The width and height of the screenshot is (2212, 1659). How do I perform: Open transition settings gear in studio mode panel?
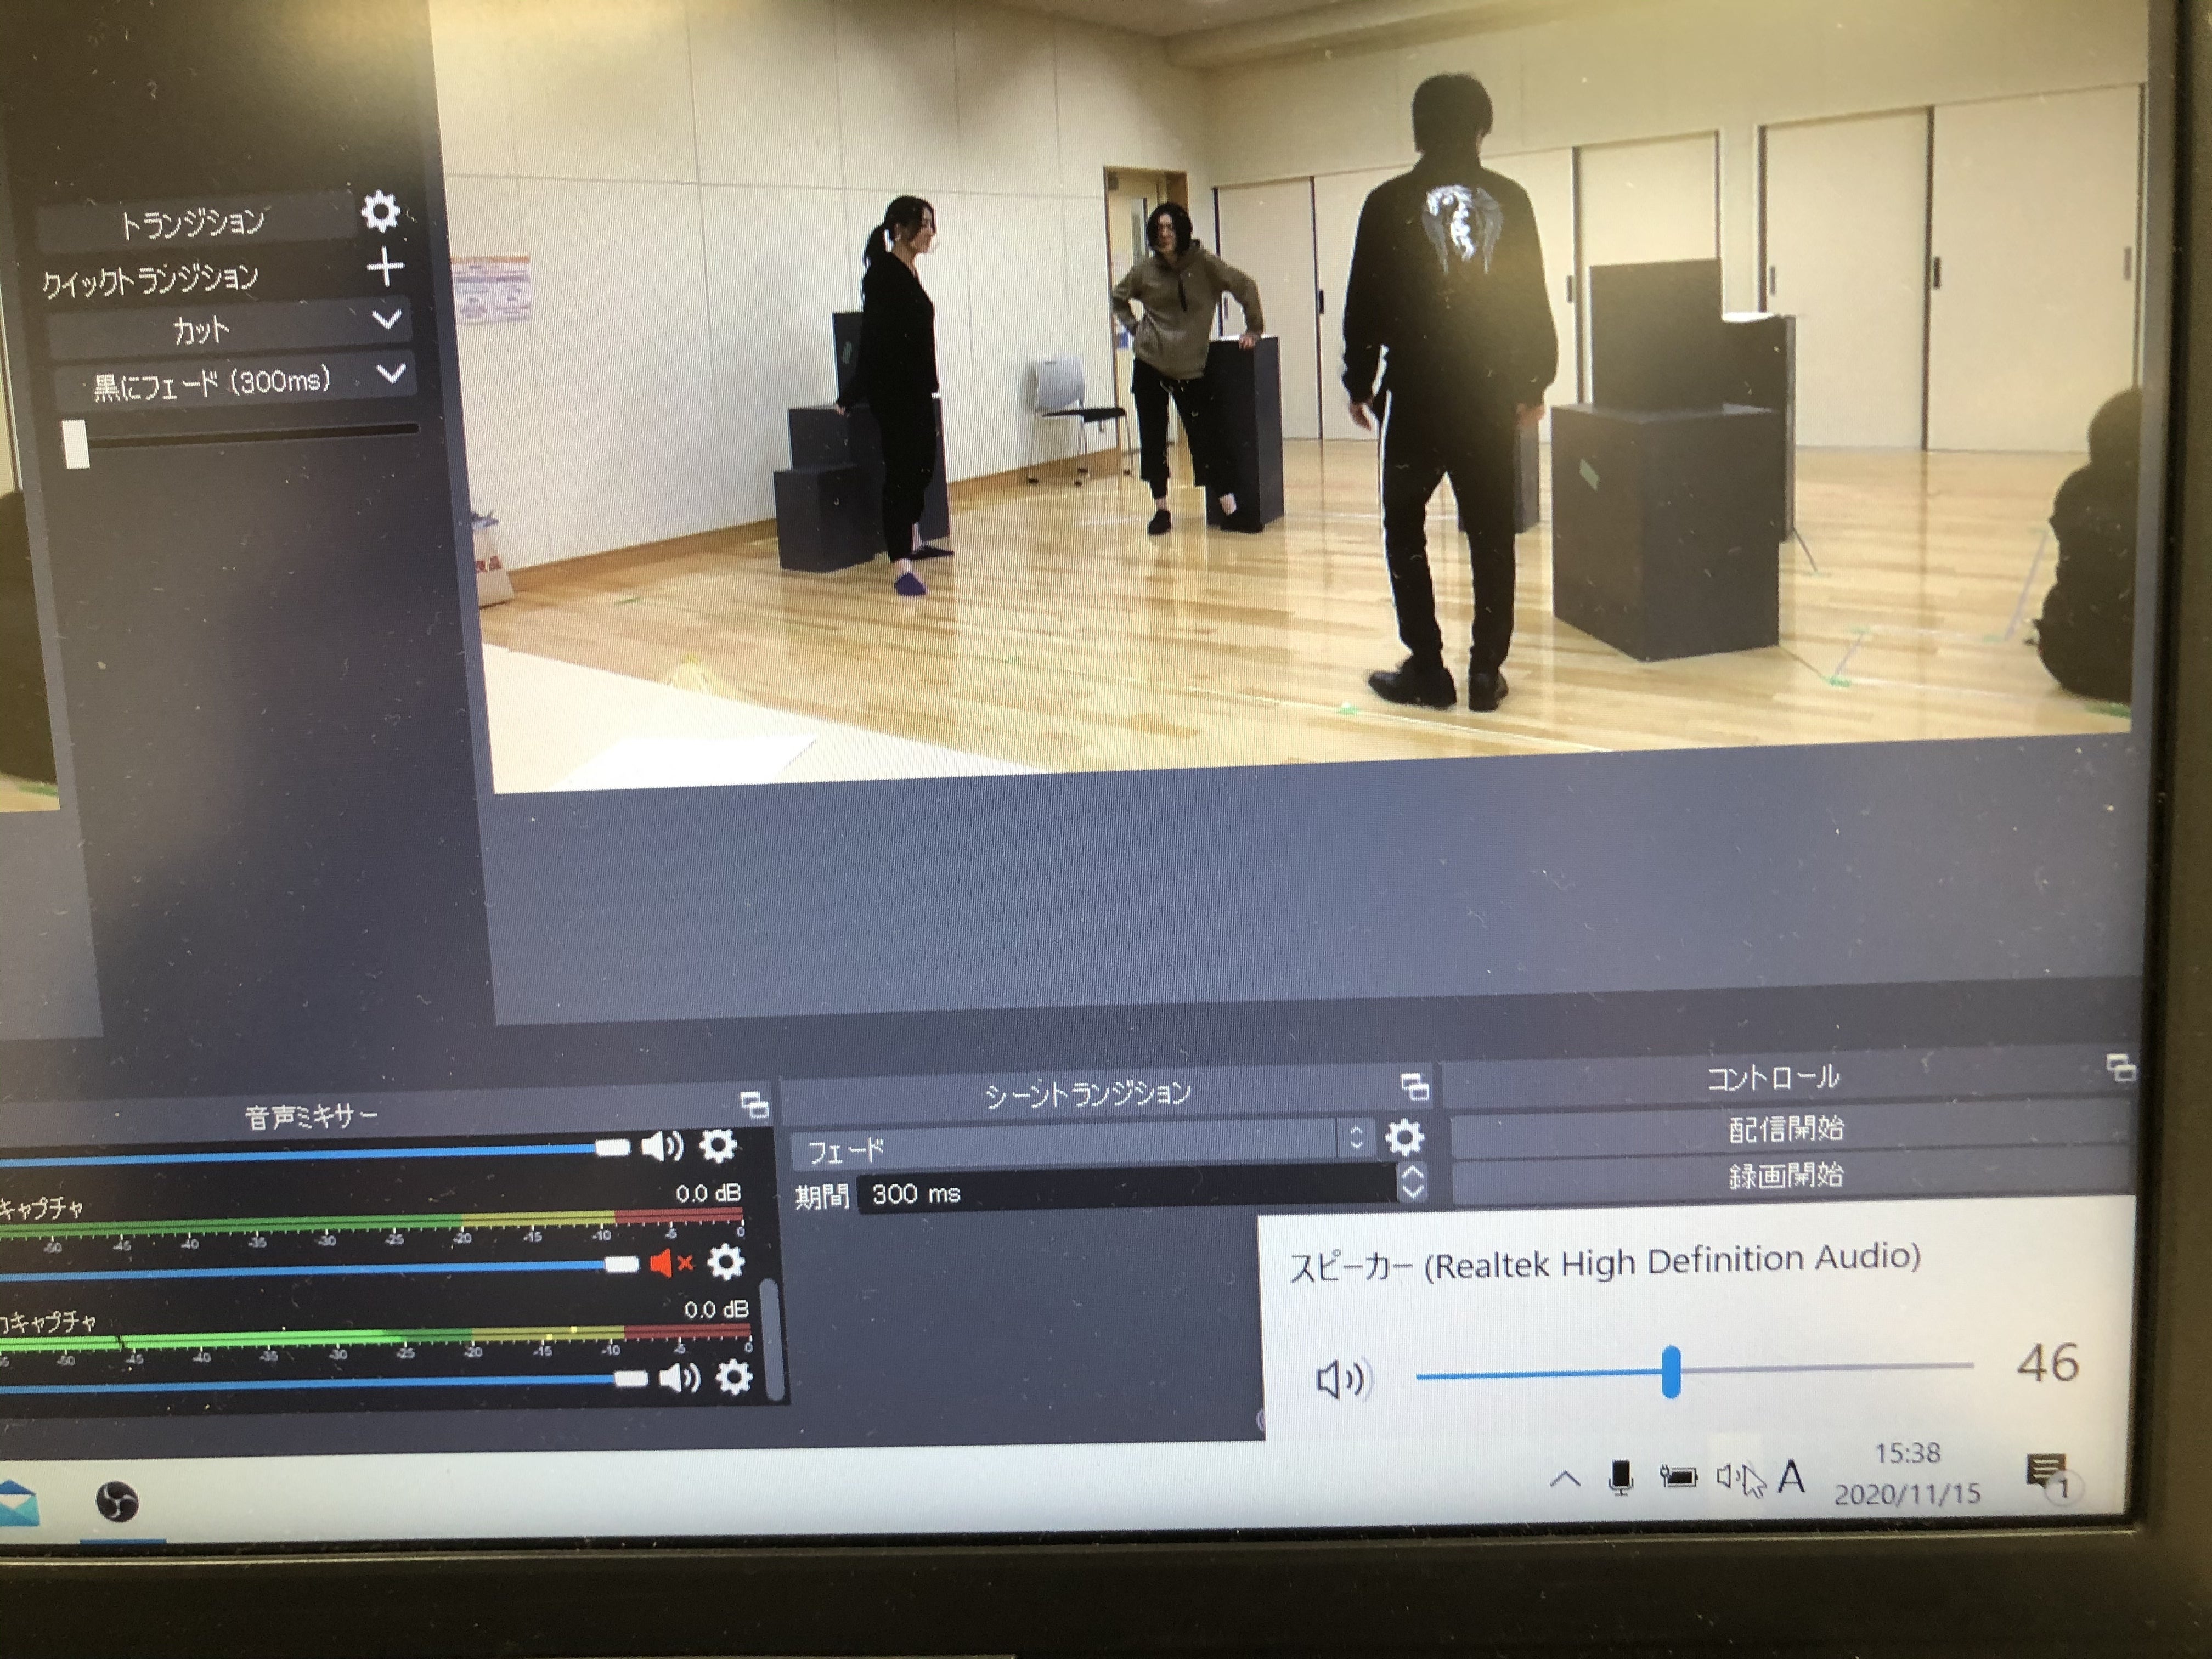coord(380,212)
